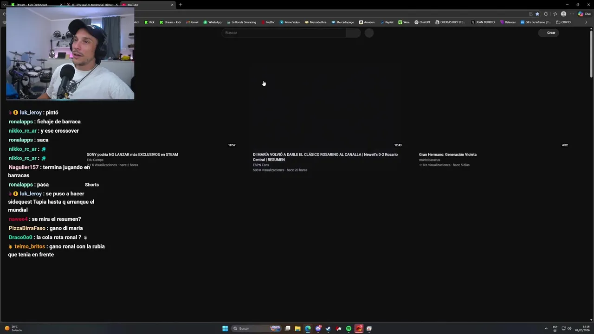This screenshot has width=594, height=334.
Task: Open a new browser tab
Action: point(181,5)
